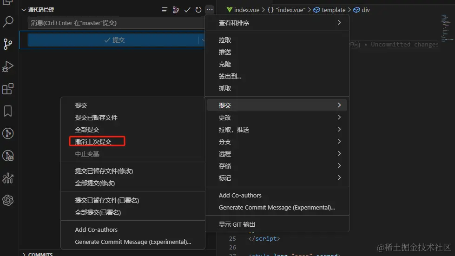Screen dimensions: 455x256
Task: Click the git graph branch icon in header
Action: [176, 10]
